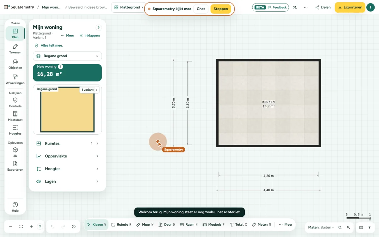Expand the 1 variant chevron

point(89,90)
